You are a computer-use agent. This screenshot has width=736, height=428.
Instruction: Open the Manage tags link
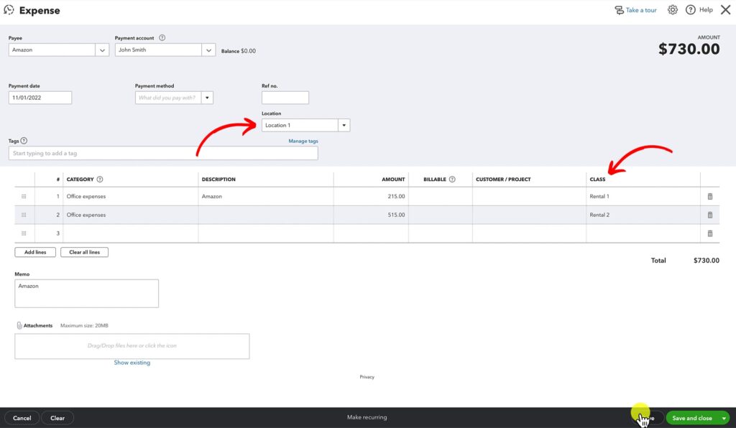click(305, 140)
